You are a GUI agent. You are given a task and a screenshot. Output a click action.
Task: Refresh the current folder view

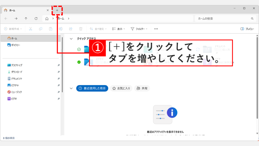pyautogui.click(x=36, y=19)
